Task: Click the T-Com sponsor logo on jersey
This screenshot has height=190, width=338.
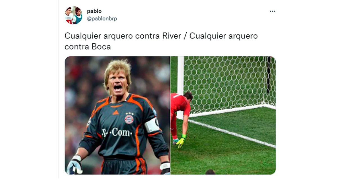Action: click(117, 132)
